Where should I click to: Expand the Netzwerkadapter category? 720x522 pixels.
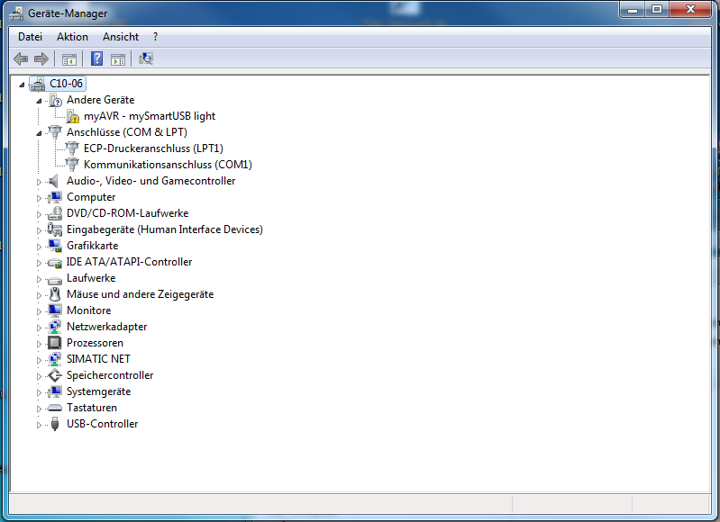pyautogui.click(x=39, y=327)
